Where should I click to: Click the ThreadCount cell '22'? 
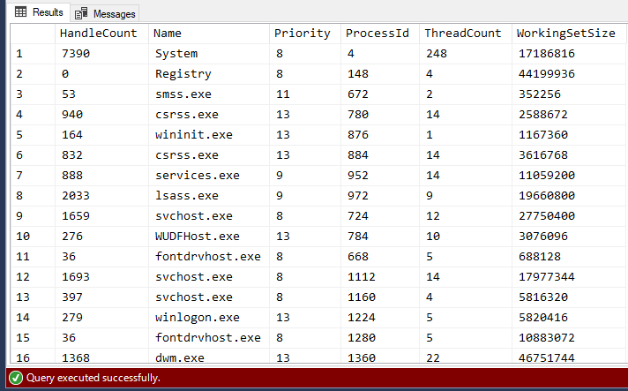pos(466,356)
